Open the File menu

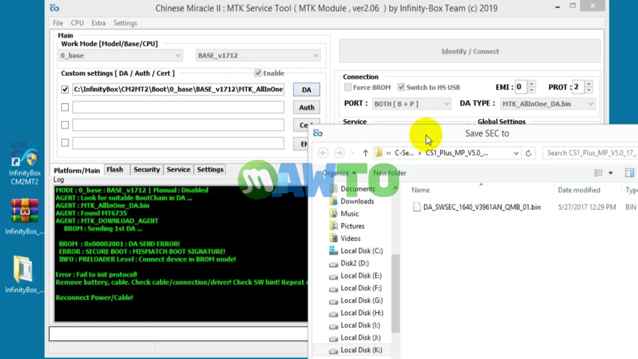pyautogui.click(x=58, y=23)
